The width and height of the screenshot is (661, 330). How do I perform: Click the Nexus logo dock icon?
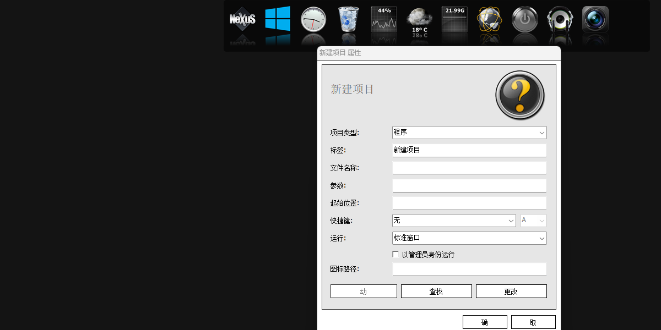pos(242,19)
